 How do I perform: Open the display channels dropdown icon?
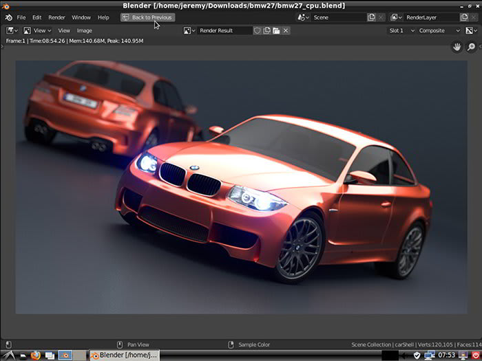click(x=472, y=30)
